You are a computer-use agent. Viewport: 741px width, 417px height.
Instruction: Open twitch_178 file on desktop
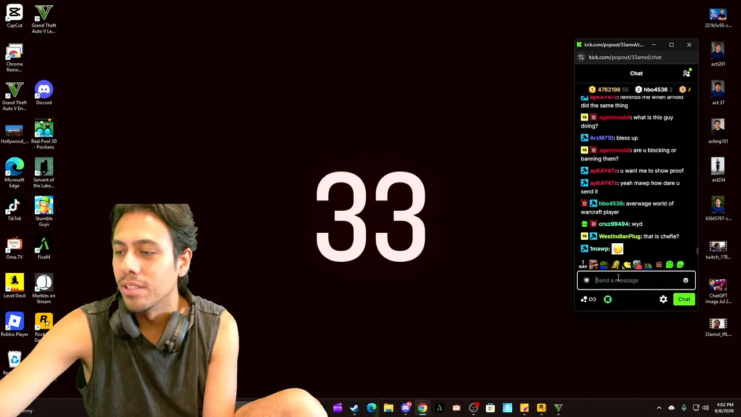[718, 251]
